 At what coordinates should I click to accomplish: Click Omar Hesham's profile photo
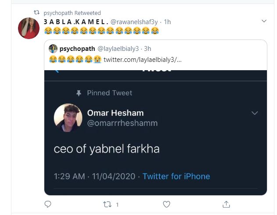(x=68, y=118)
